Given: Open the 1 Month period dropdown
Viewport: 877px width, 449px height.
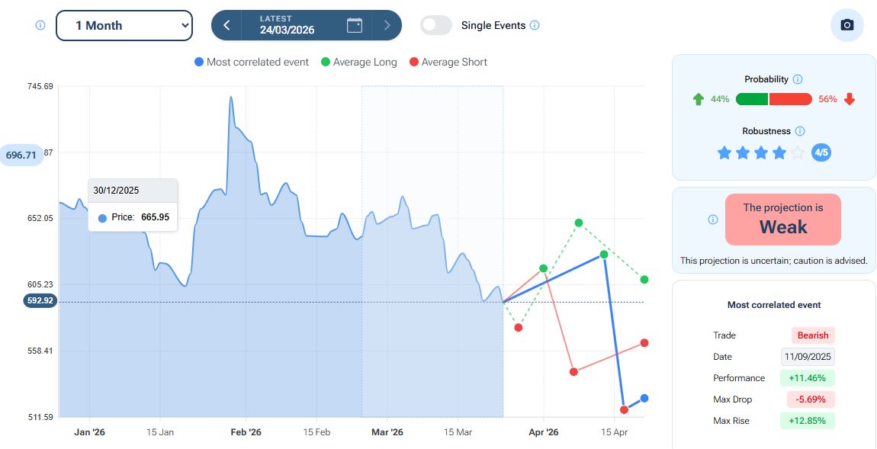Looking at the screenshot, I should click(x=124, y=25).
